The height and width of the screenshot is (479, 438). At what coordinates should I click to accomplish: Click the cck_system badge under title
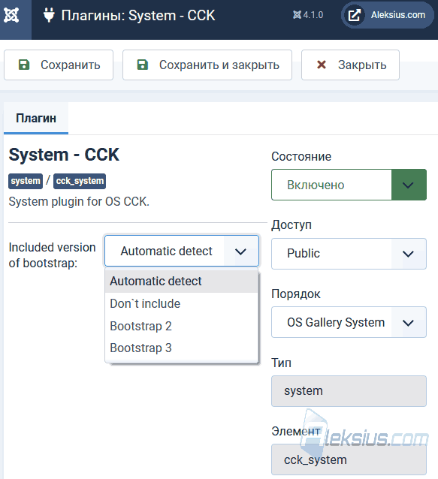pos(80,181)
